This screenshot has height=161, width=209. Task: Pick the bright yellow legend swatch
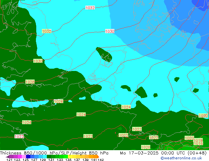pyautogui.click(x=70, y=156)
